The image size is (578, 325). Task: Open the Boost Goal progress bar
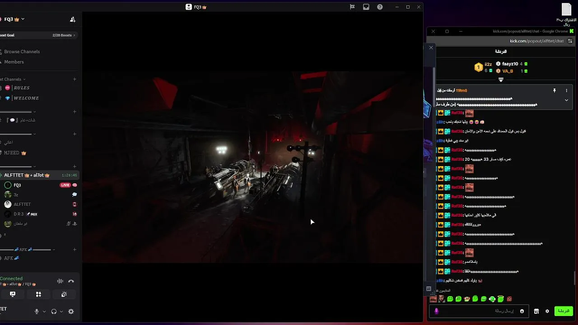pos(38,35)
